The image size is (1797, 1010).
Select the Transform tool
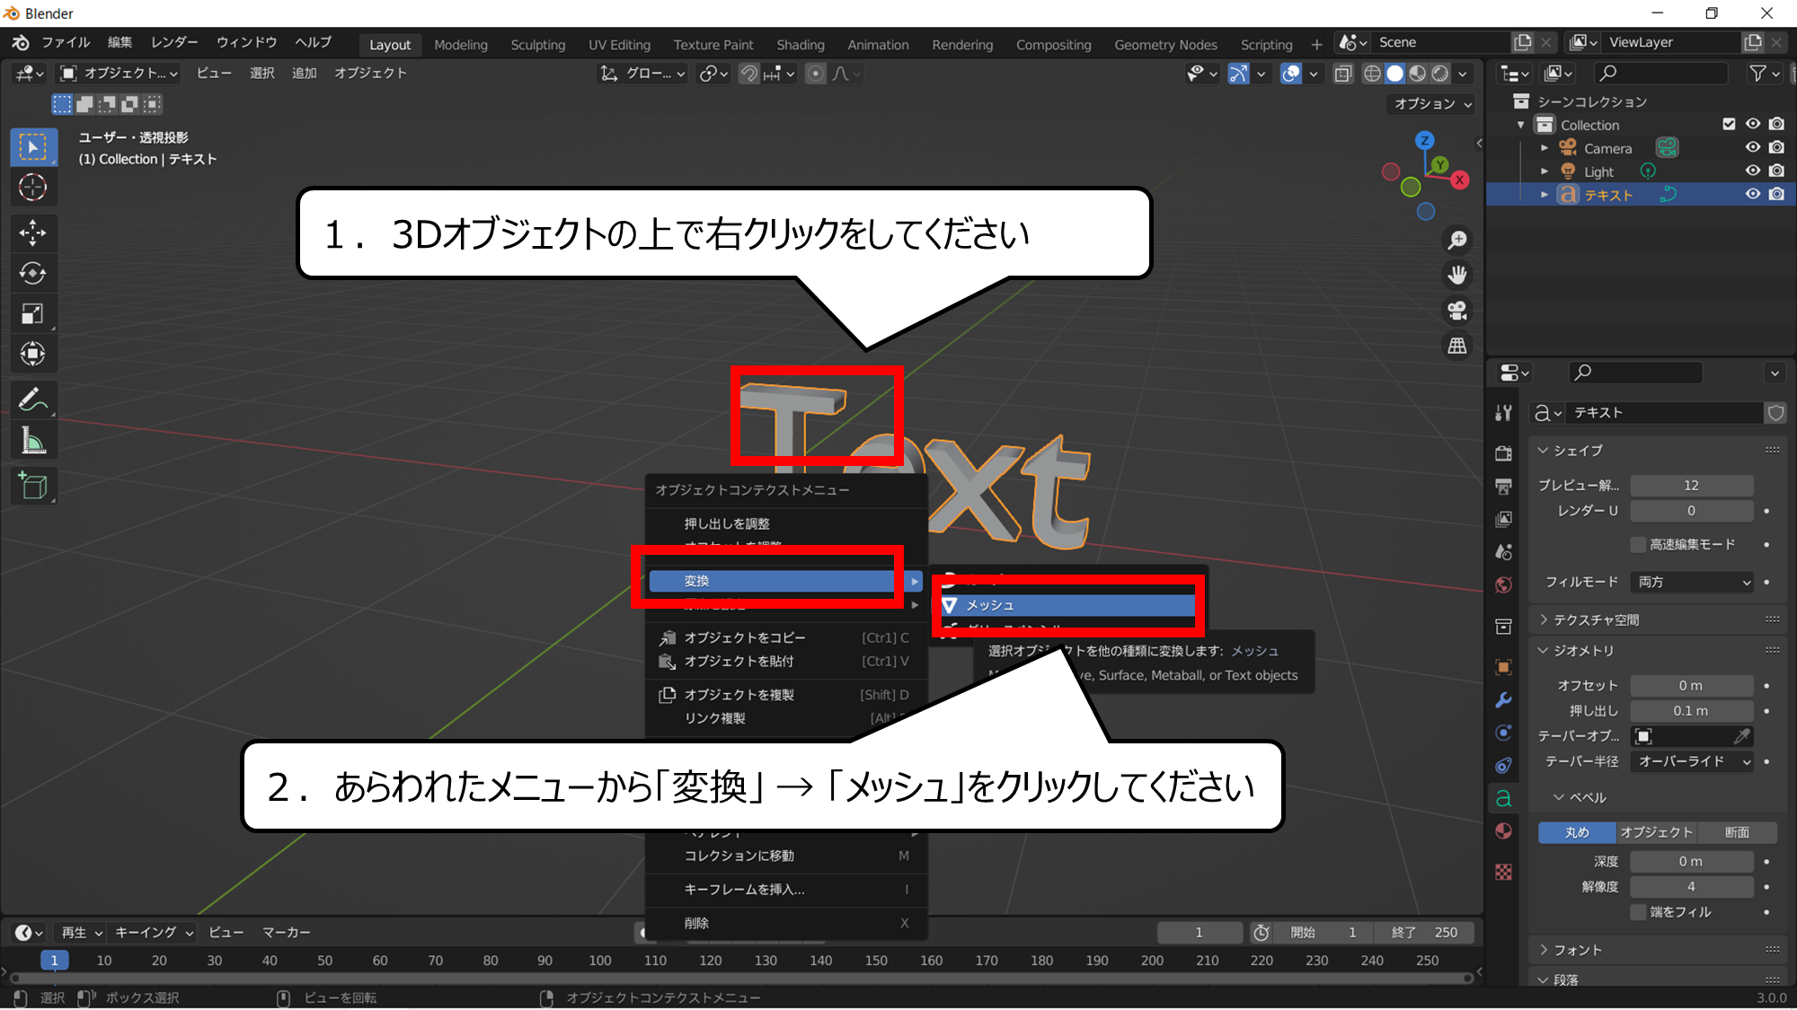(33, 355)
